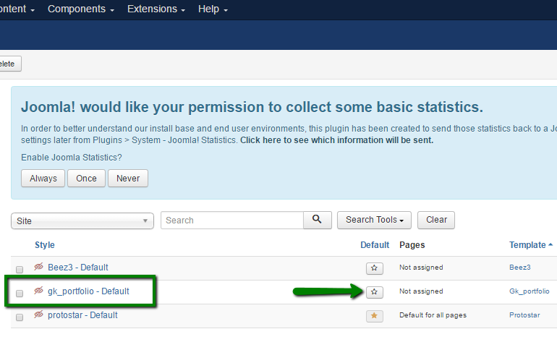Click 'Click here to see which information' link
This screenshot has height=342, width=557.
click(x=337, y=140)
